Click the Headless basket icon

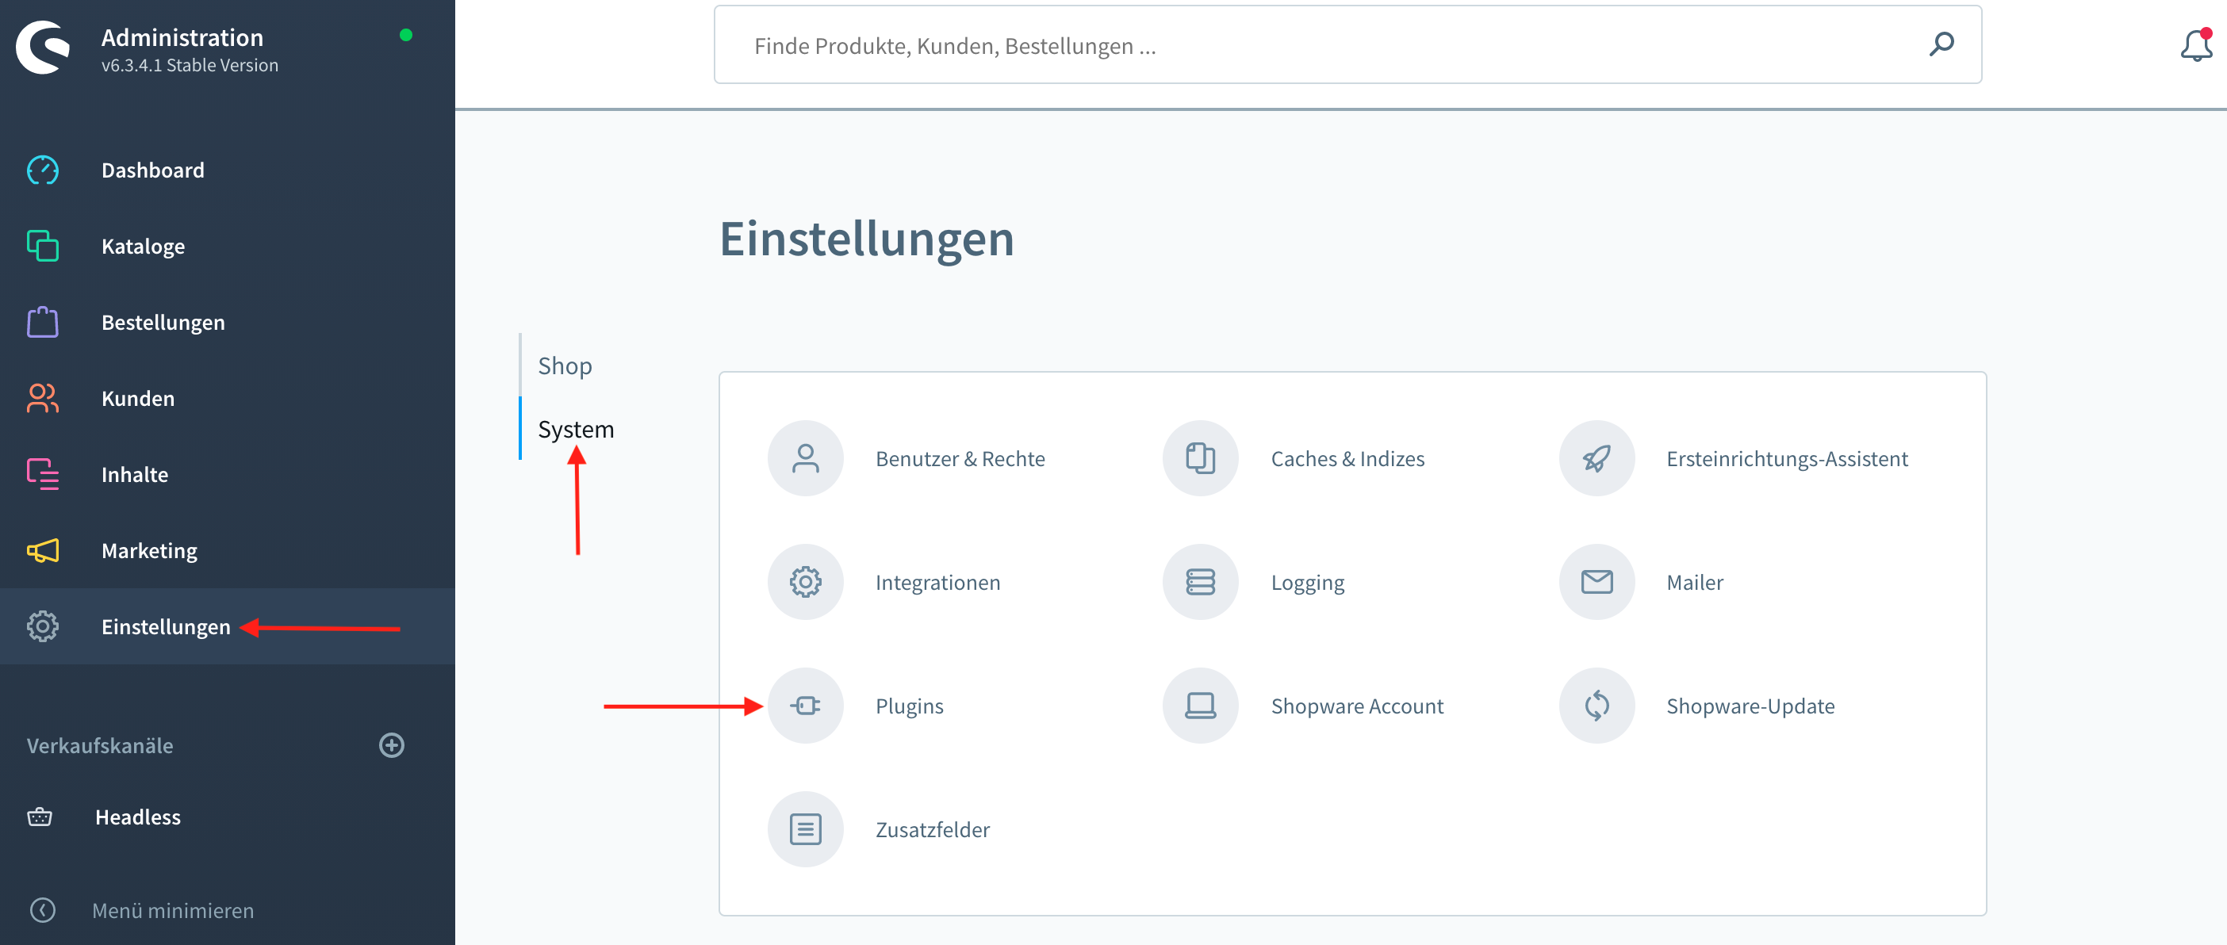40,817
